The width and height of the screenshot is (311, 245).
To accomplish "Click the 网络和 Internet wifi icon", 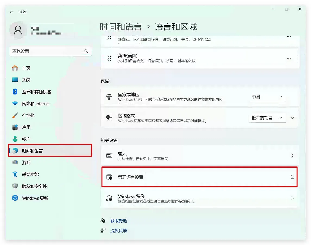I will pos(15,103).
